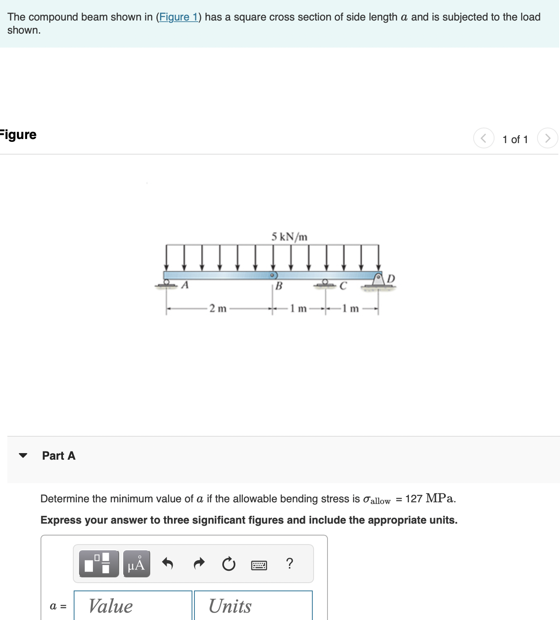Switch to the Figure section header
This screenshot has width=560, height=620.
point(18,134)
